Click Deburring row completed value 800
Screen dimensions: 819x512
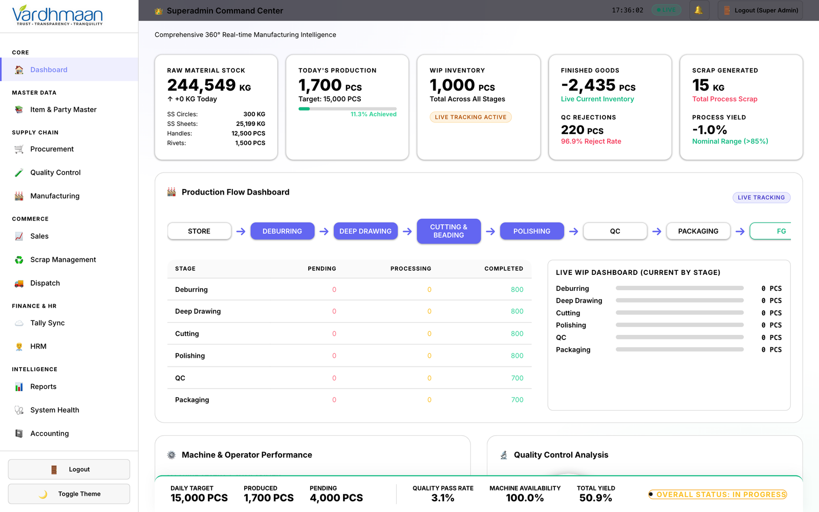coord(517,290)
